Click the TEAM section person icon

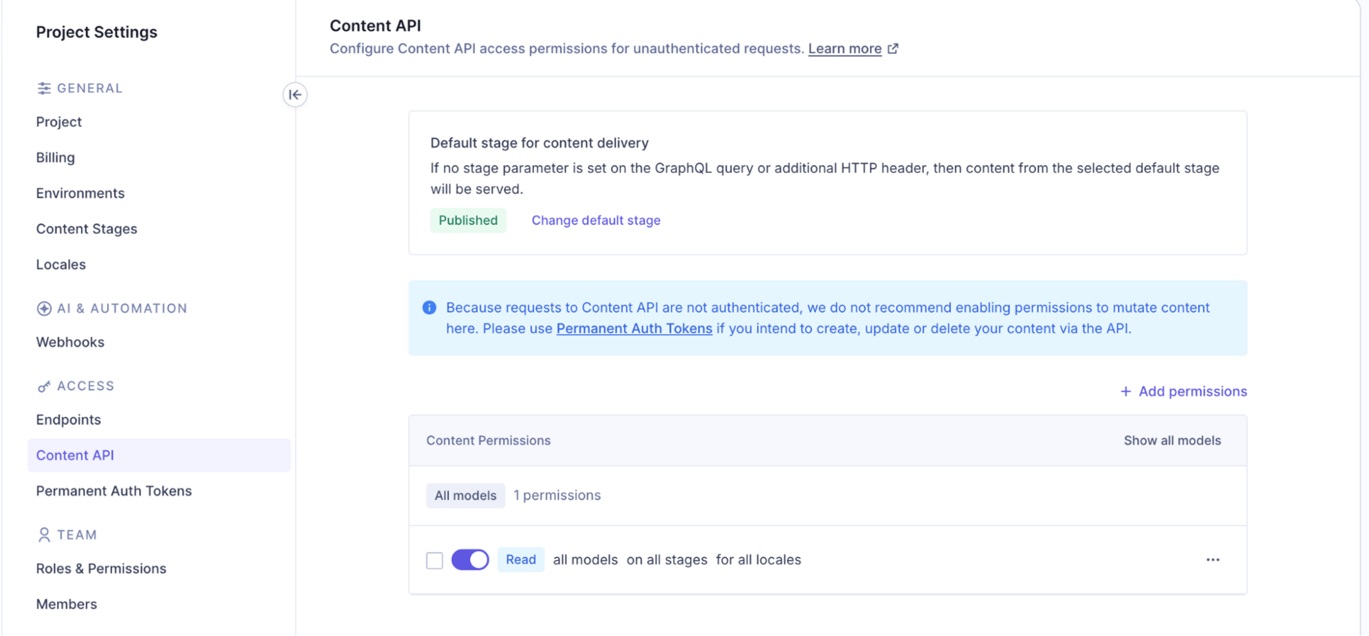pyautogui.click(x=44, y=534)
